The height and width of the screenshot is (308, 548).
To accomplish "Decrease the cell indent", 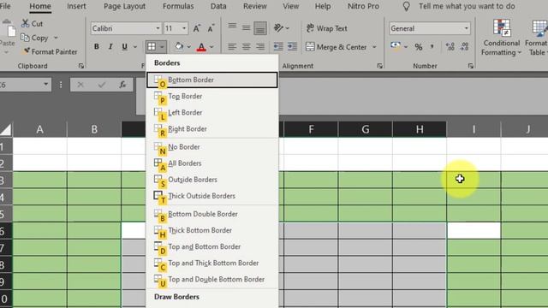I will click(278, 46).
